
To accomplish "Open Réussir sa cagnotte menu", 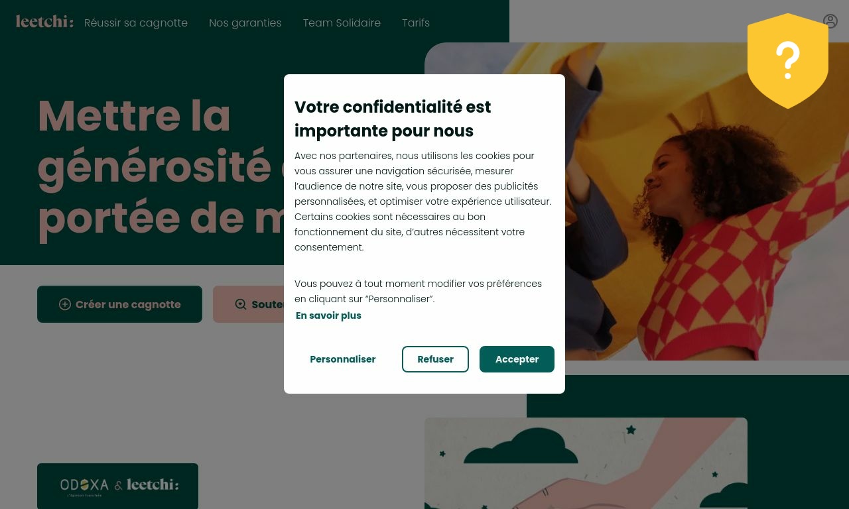I will point(136,23).
